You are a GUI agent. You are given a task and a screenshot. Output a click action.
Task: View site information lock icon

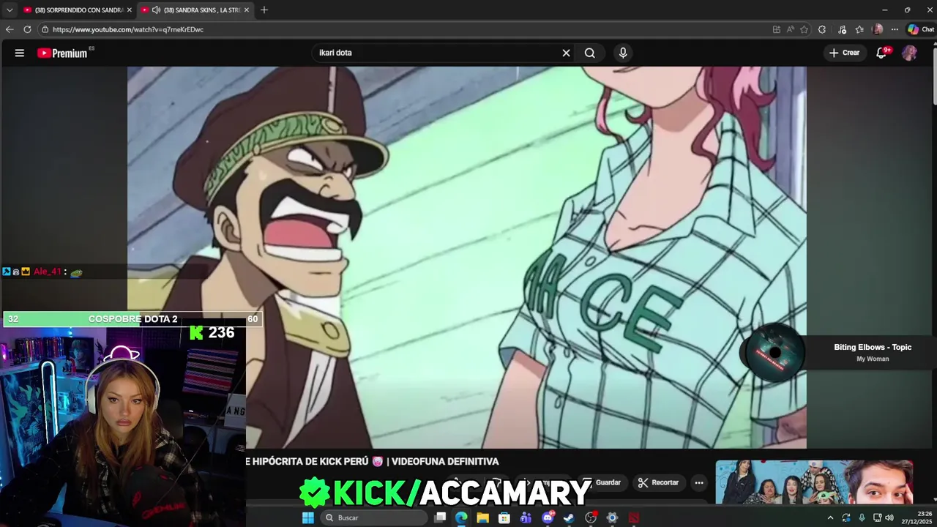45,29
